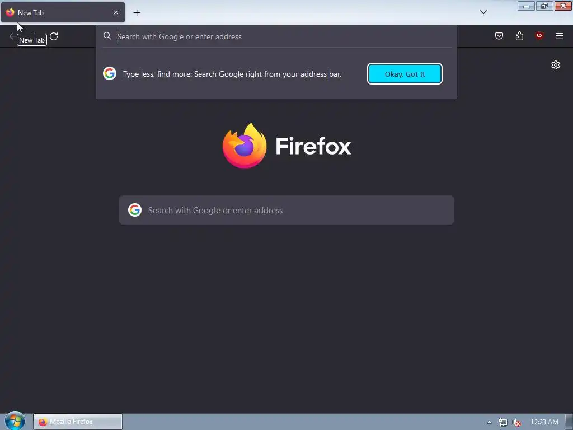Expand the list all tabs chevron
The width and height of the screenshot is (573, 430).
483,12
